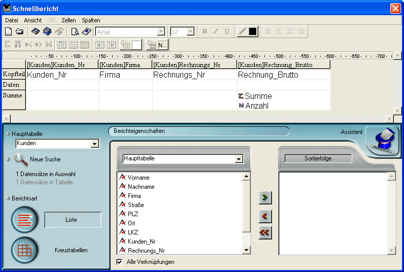Open the Arial font name dropdown
The image size is (404, 272).
coord(160,32)
